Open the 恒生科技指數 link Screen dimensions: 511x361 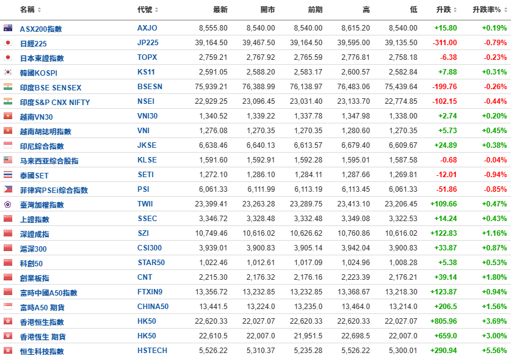coord(42,352)
